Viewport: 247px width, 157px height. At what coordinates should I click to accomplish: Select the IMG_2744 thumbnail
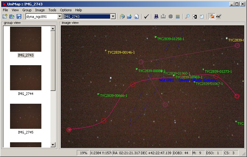click(26, 78)
